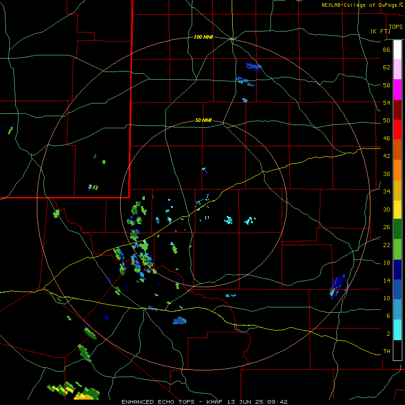Select the cyan legend swatch

[x=397, y=330]
